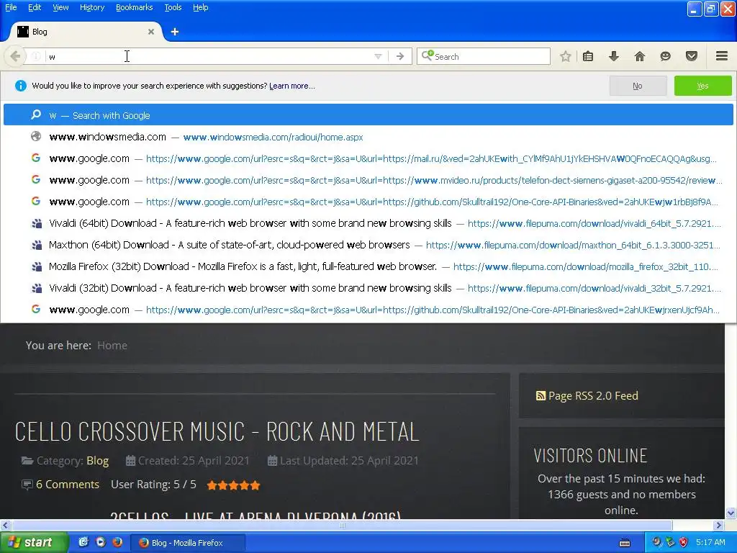Click the vertical scrollbar down arrow
Screen dimensions: 737x553
coord(731,513)
